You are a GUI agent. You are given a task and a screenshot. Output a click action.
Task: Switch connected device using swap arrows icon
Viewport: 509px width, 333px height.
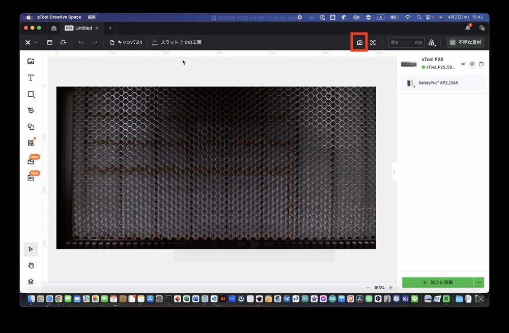[x=463, y=64]
